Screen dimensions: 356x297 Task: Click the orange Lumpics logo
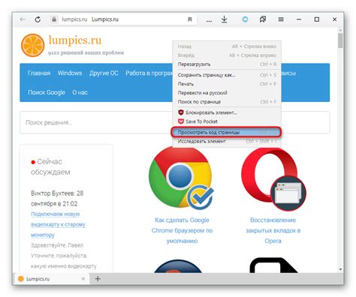click(x=32, y=46)
